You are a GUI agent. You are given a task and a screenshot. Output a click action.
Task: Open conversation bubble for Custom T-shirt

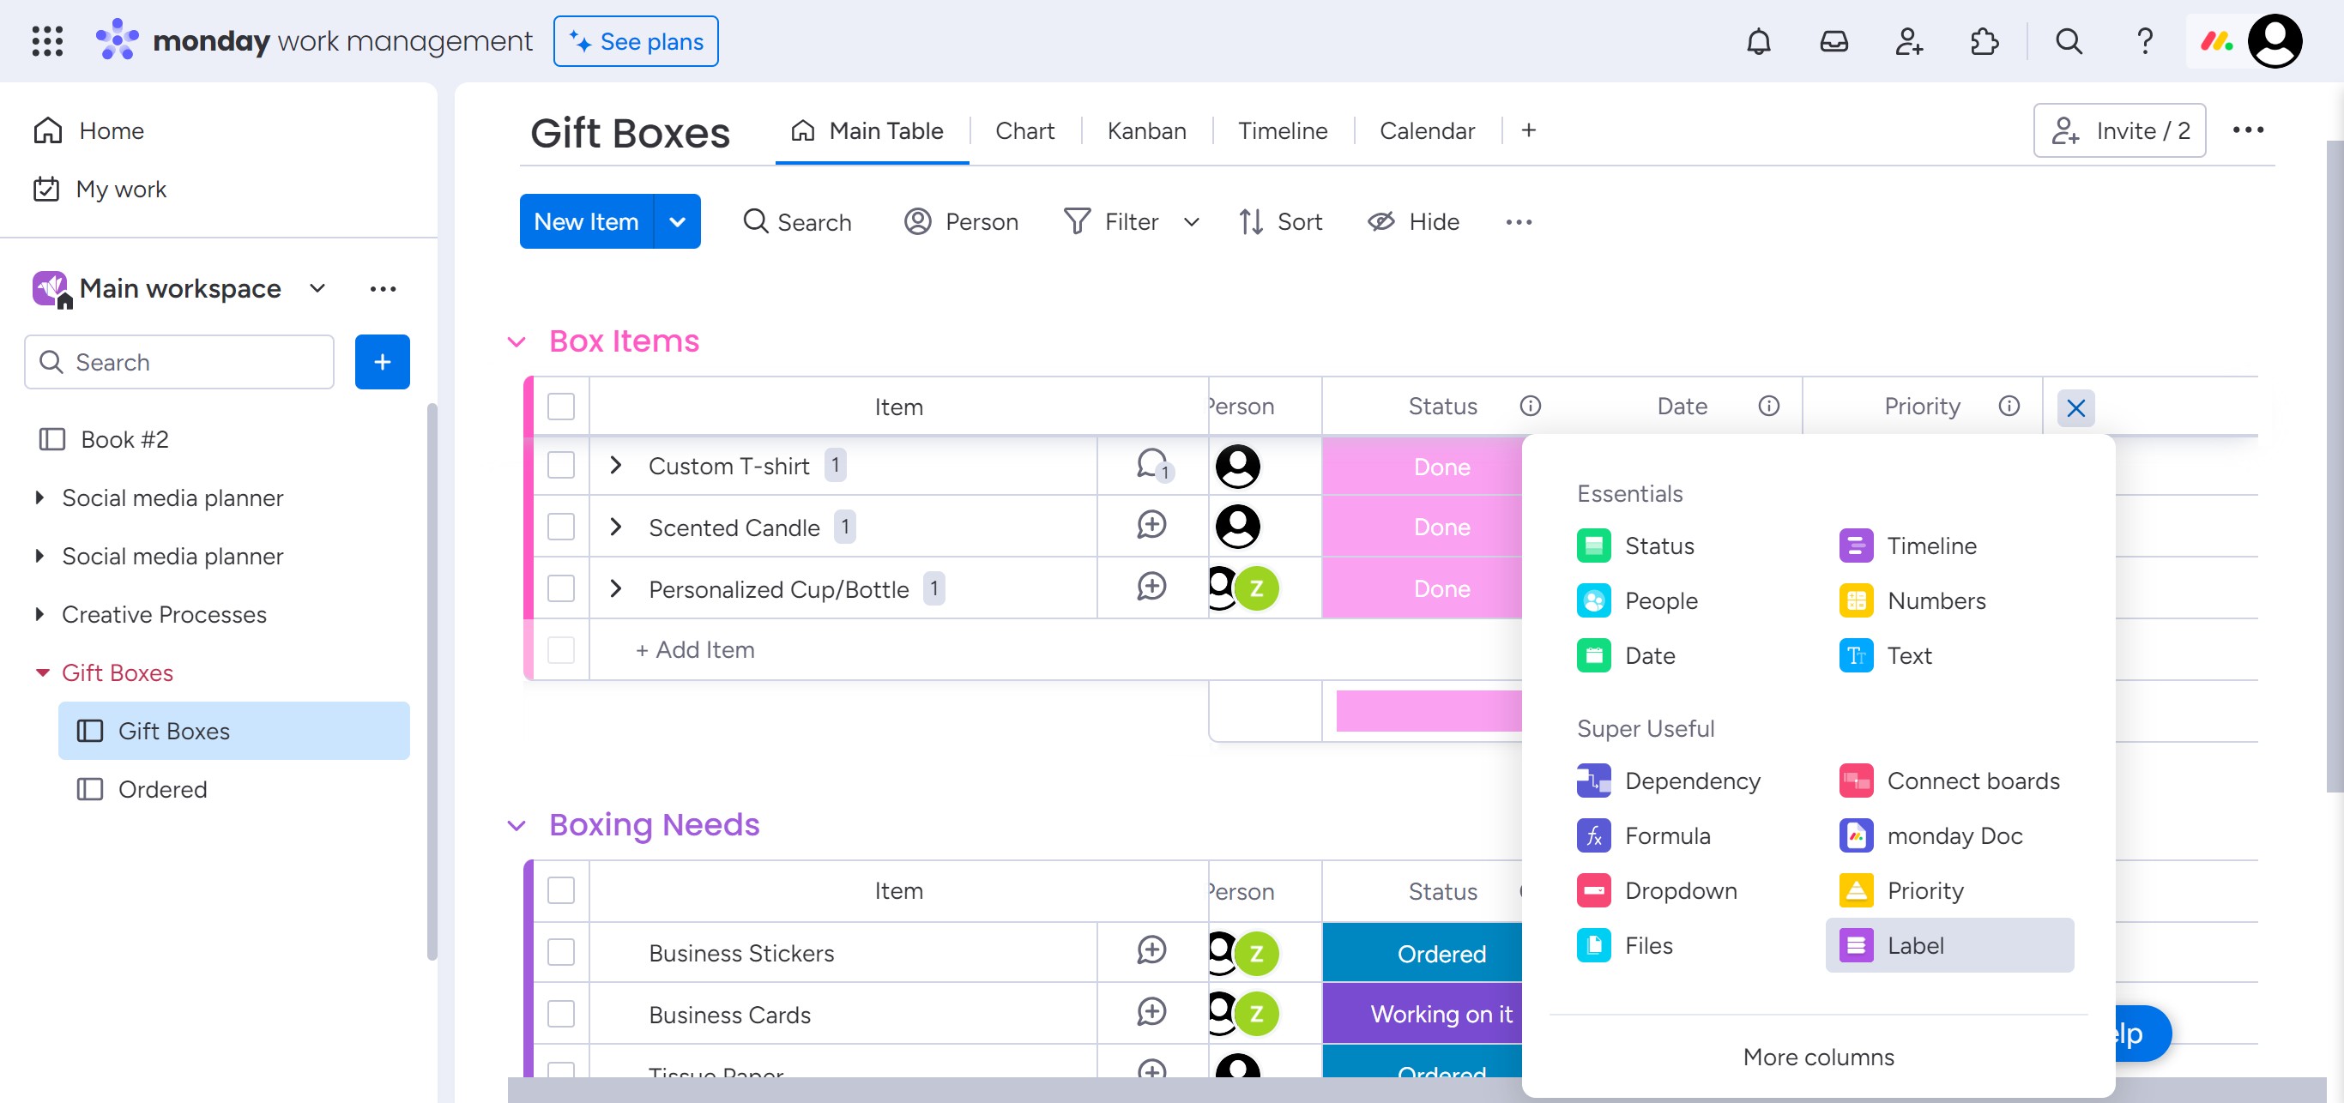(x=1152, y=465)
